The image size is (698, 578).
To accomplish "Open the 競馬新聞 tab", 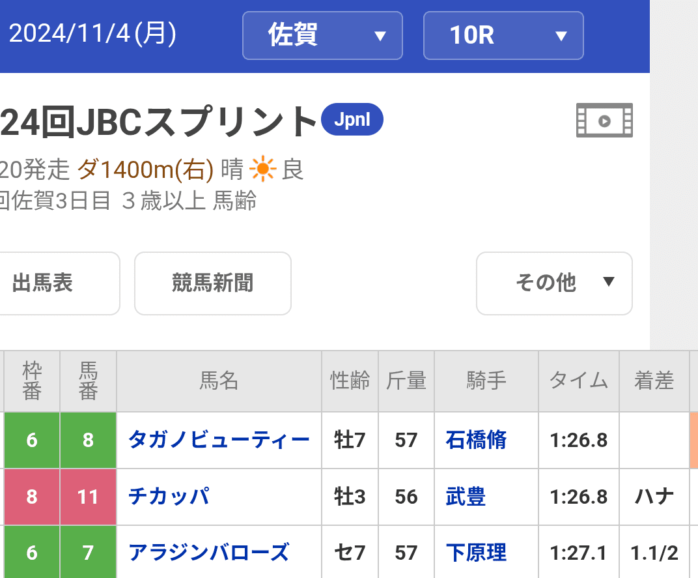I will click(212, 283).
